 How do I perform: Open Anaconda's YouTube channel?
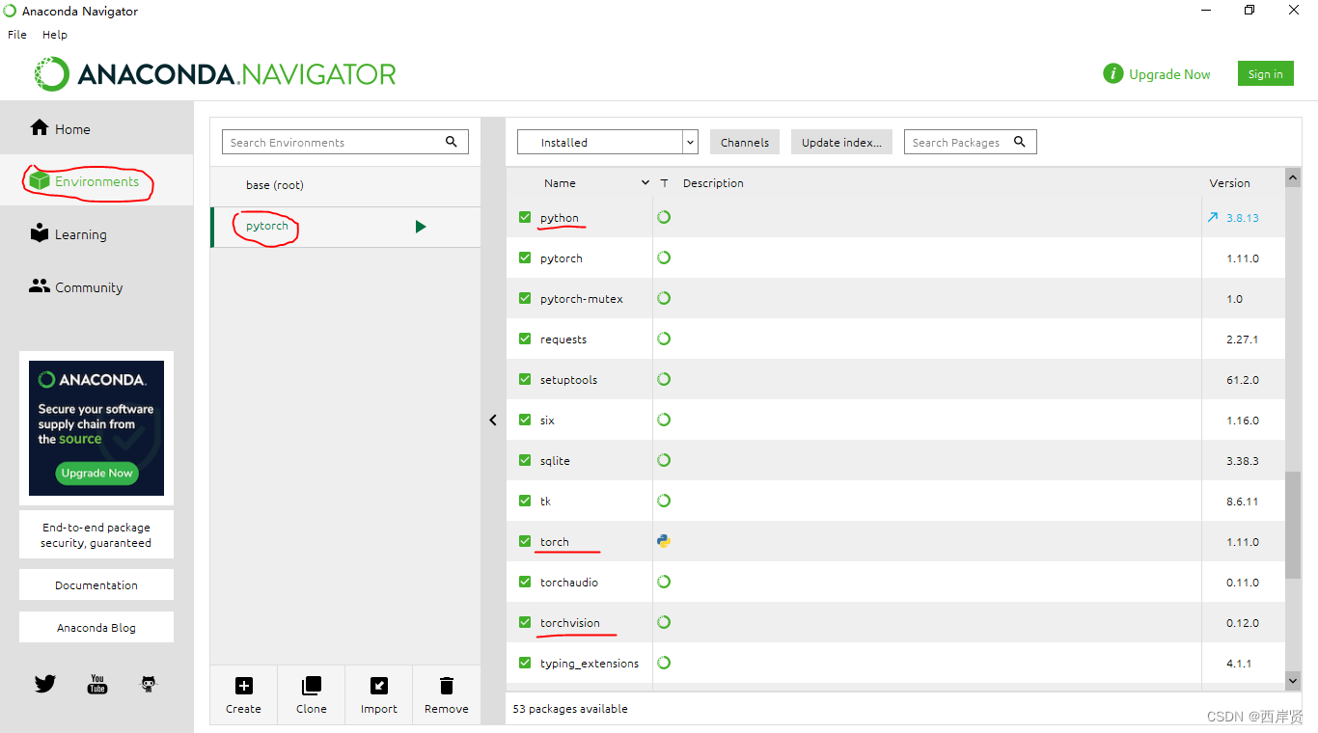[x=97, y=684]
